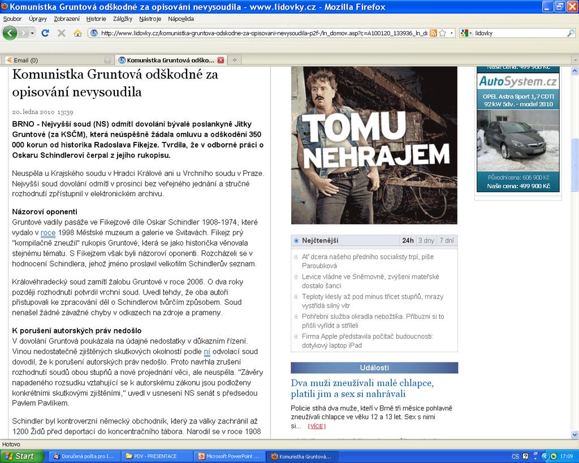The width and height of the screenshot is (579, 463).
Task: Focus the lidovky search input field
Action: pos(520,33)
